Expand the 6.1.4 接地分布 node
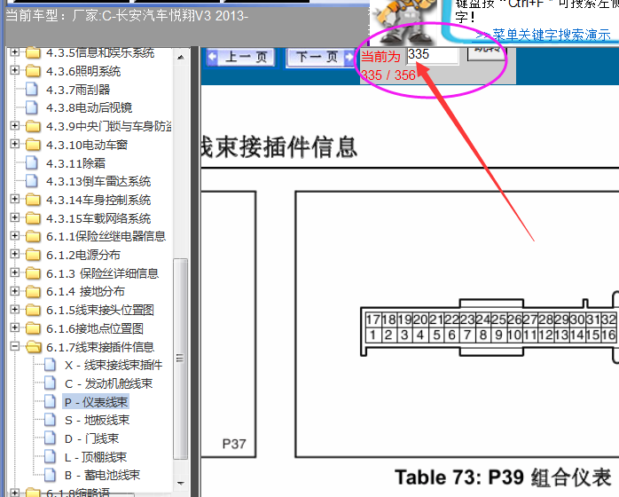The height and width of the screenshot is (497, 619). (14, 291)
